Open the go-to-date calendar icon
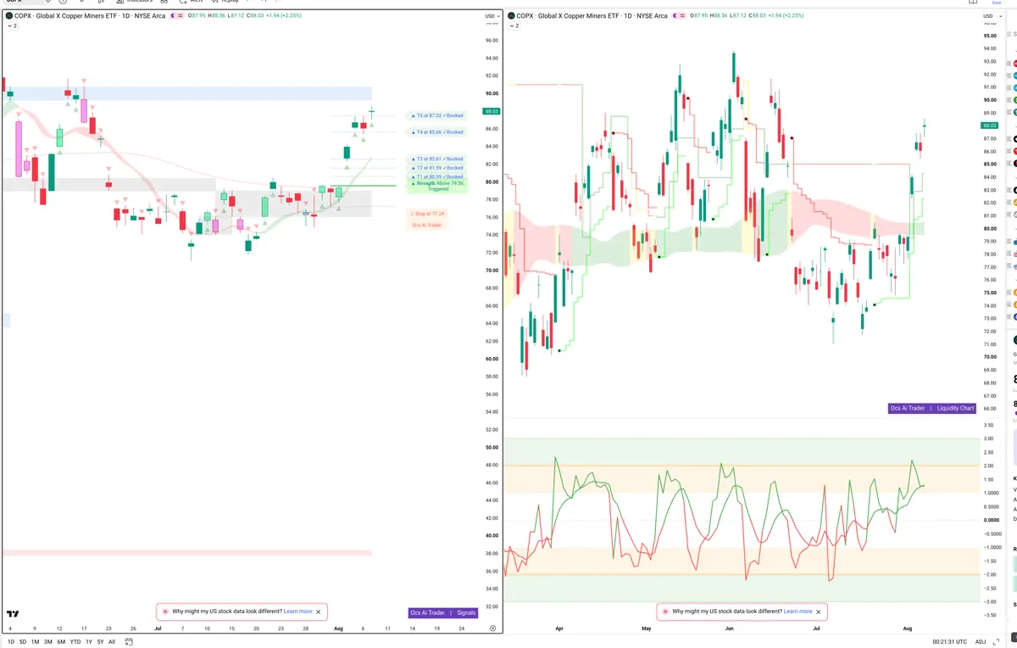This screenshot has width=1017, height=648. point(128,642)
